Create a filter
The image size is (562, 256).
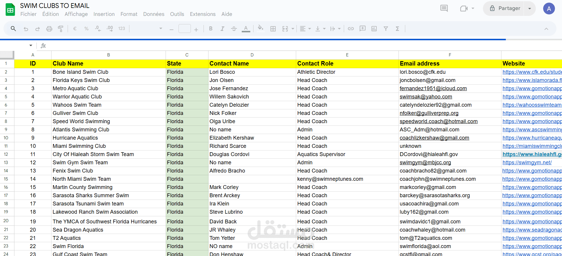coord(386,29)
